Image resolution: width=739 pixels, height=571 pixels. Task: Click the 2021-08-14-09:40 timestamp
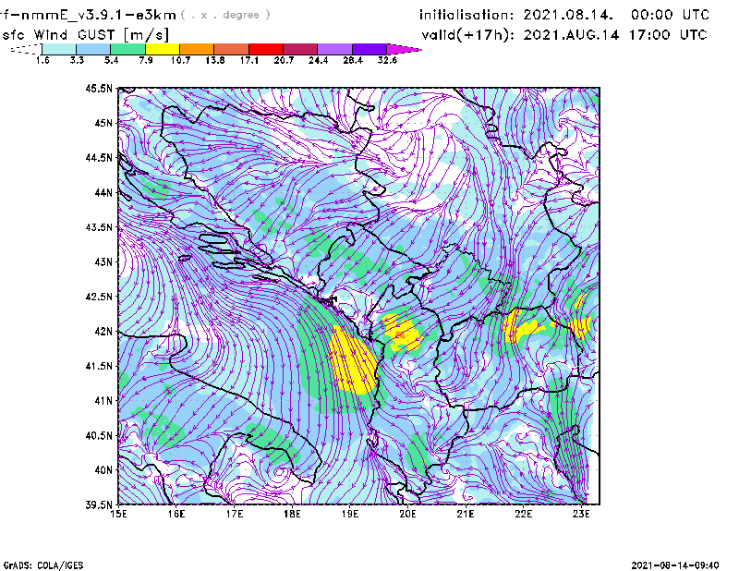coord(675,565)
